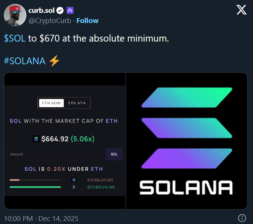
Task: Open the X logo link
Action: click(241, 10)
